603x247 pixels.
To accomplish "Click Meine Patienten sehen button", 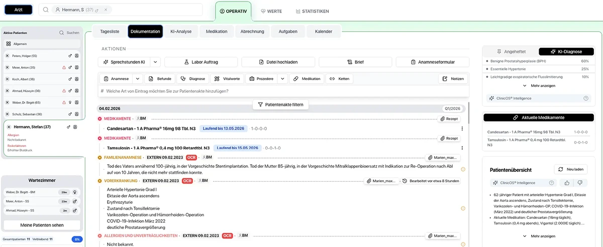I will pyautogui.click(x=42, y=225).
